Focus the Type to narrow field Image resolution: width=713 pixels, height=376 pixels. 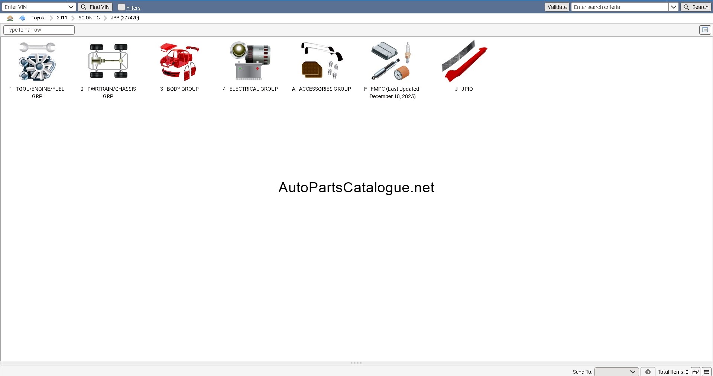coord(39,30)
